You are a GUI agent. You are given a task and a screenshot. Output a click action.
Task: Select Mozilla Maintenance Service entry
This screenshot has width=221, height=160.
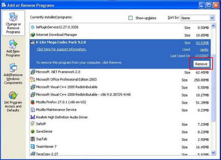point(120,110)
